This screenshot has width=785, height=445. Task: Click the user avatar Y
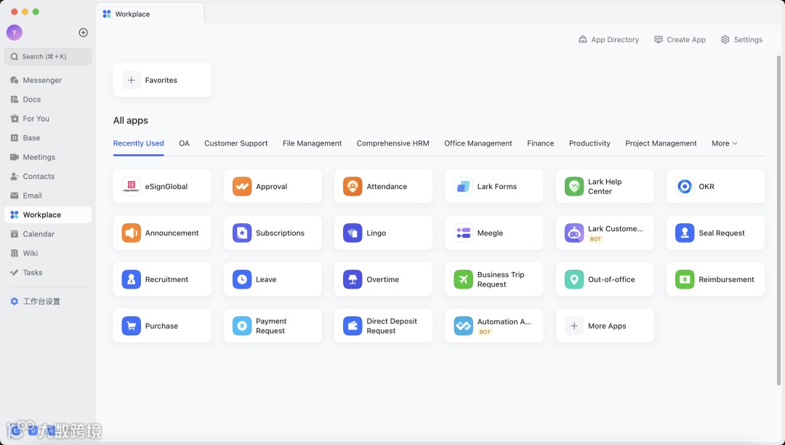click(14, 33)
